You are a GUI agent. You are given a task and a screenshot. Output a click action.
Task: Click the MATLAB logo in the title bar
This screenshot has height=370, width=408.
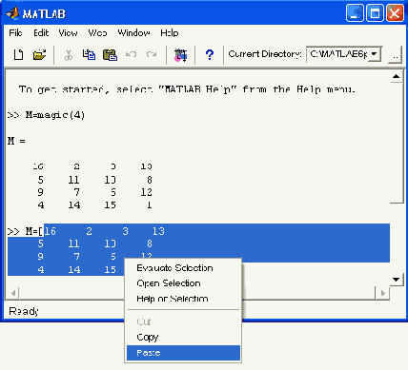coord(12,13)
